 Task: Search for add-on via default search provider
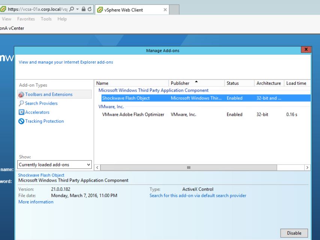pyautogui.click(x=198, y=196)
